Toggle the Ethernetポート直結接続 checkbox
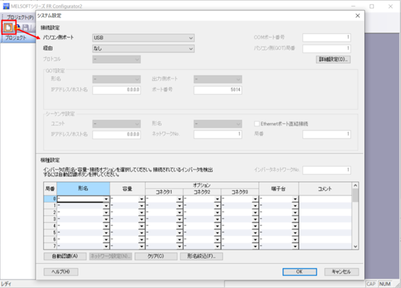401x288 pixels. tap(256, 124)
